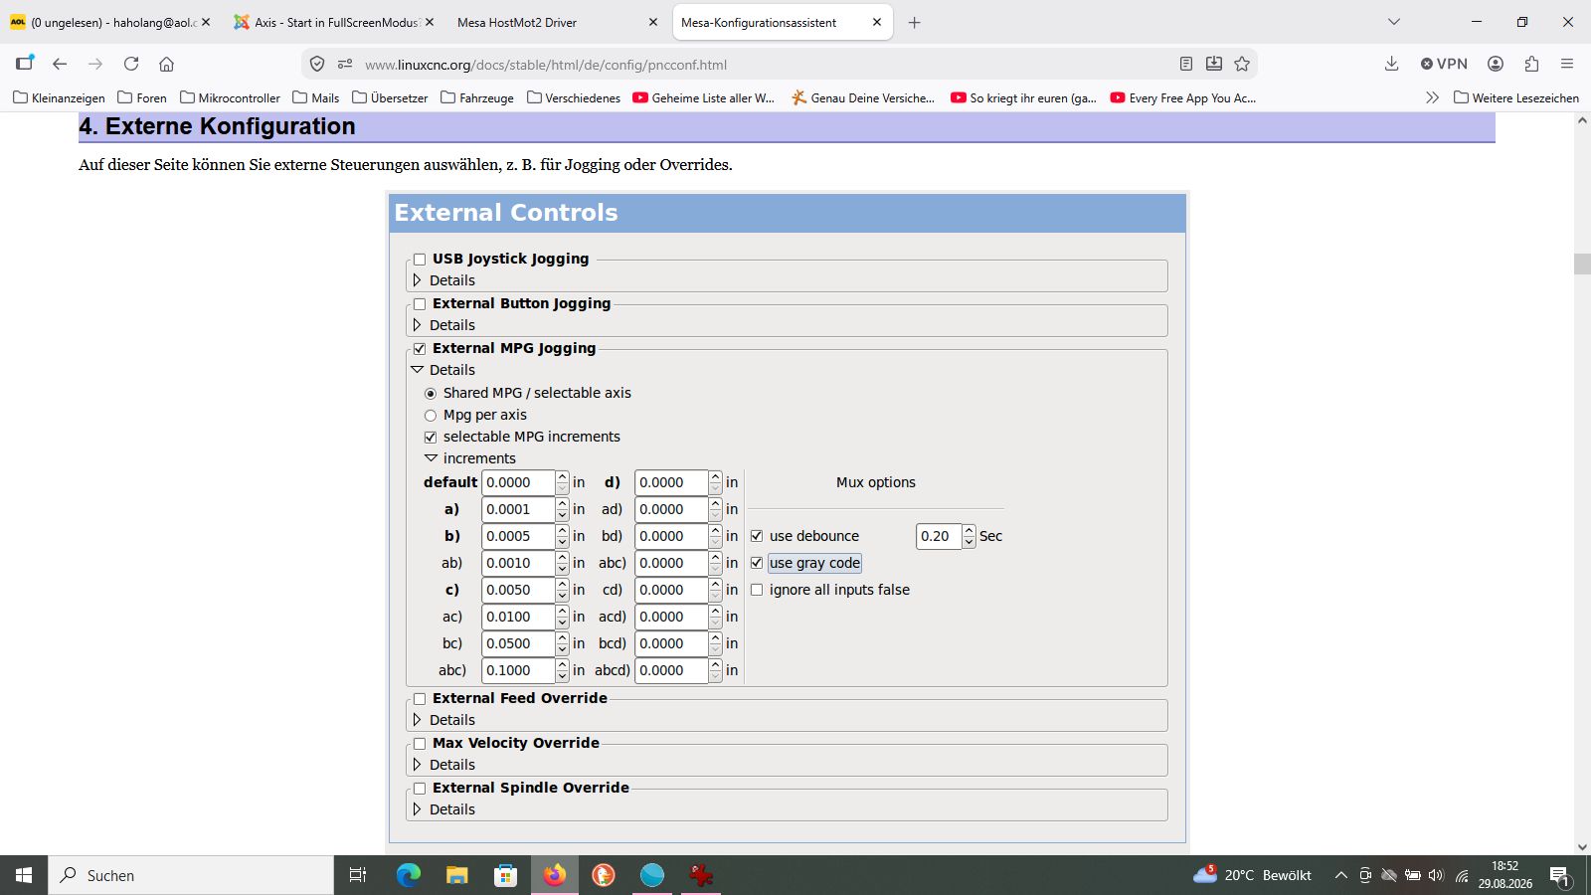Open the notification center
The width and height of the screenshot is (1591, 895).
click(x=1559, y=876)
